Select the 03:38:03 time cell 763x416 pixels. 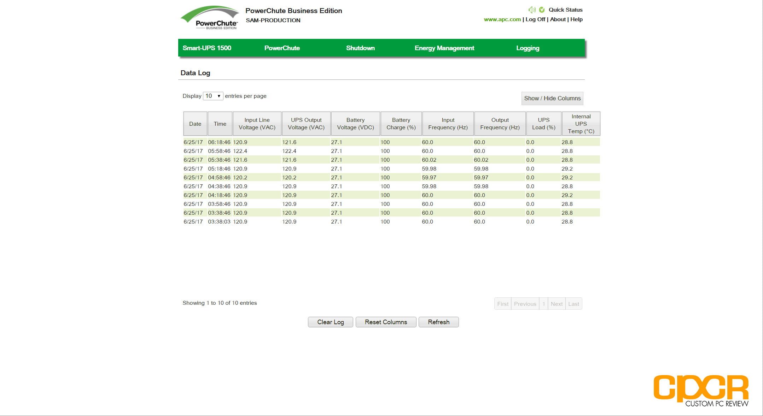(x=219, y=222)
